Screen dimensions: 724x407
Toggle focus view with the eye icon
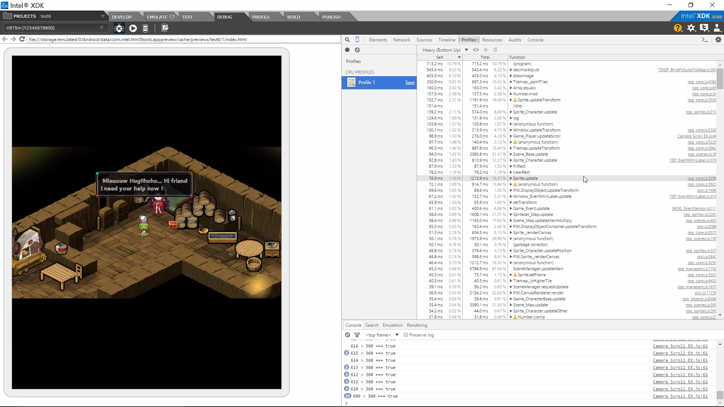pos(476,50)
